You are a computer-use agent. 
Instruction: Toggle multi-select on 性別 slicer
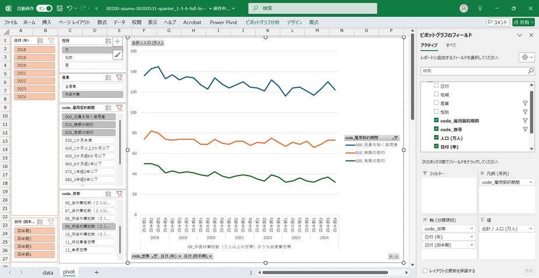click(x=108, y=41)
